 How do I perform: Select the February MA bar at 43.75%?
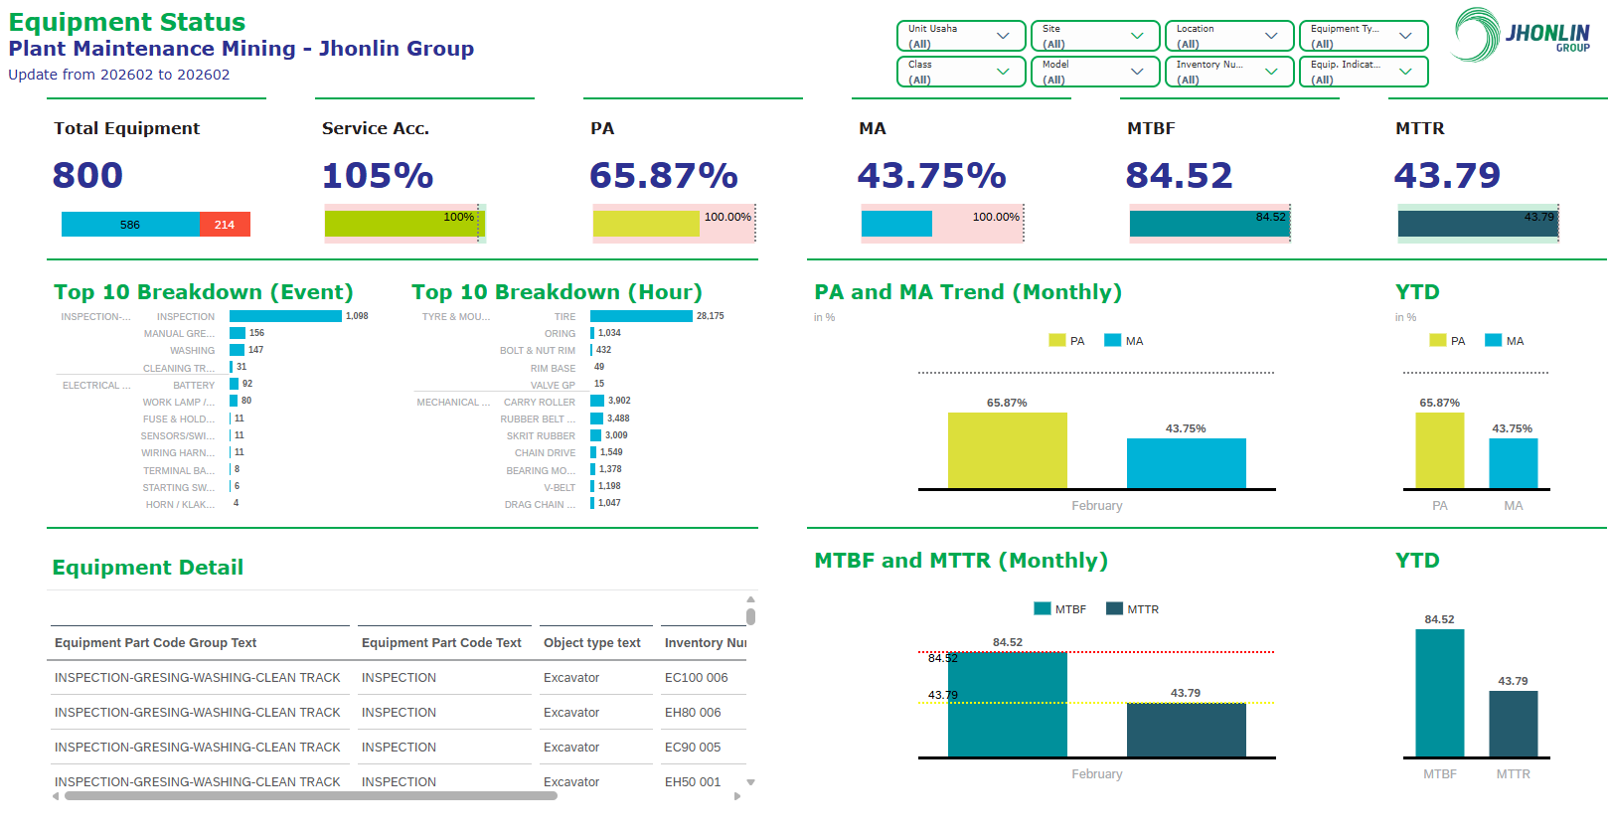[1187, 463]
